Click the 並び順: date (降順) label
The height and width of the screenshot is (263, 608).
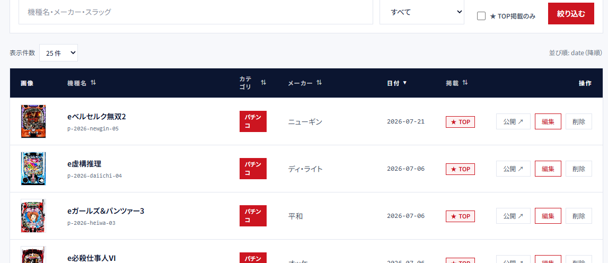576,52
